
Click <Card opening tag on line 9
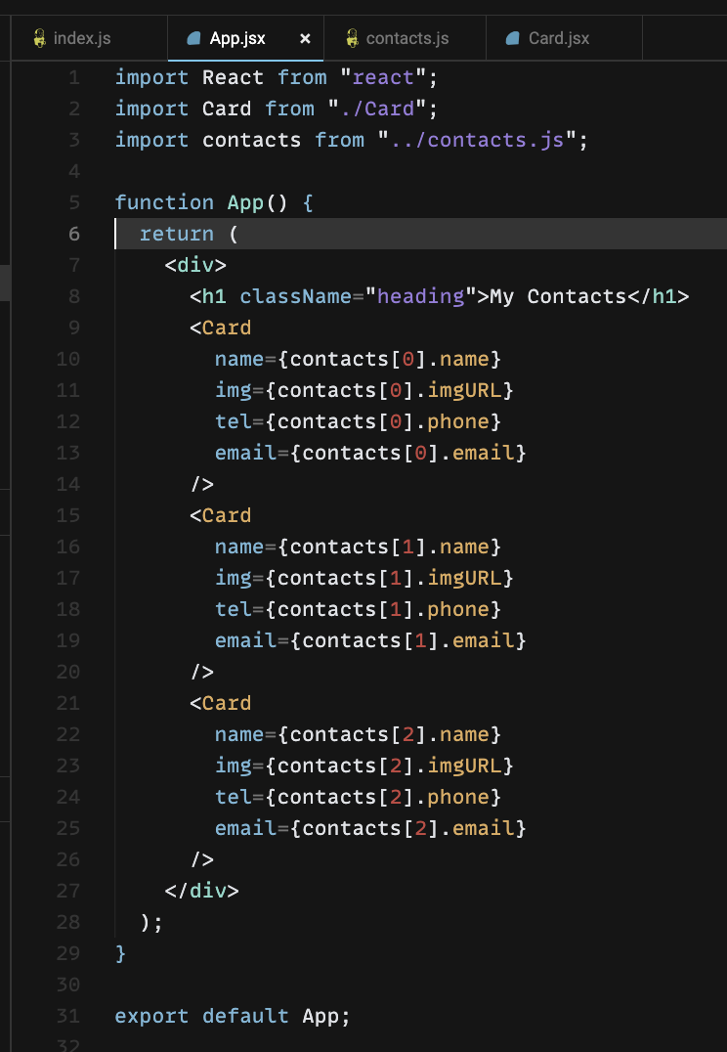(221, 328)
